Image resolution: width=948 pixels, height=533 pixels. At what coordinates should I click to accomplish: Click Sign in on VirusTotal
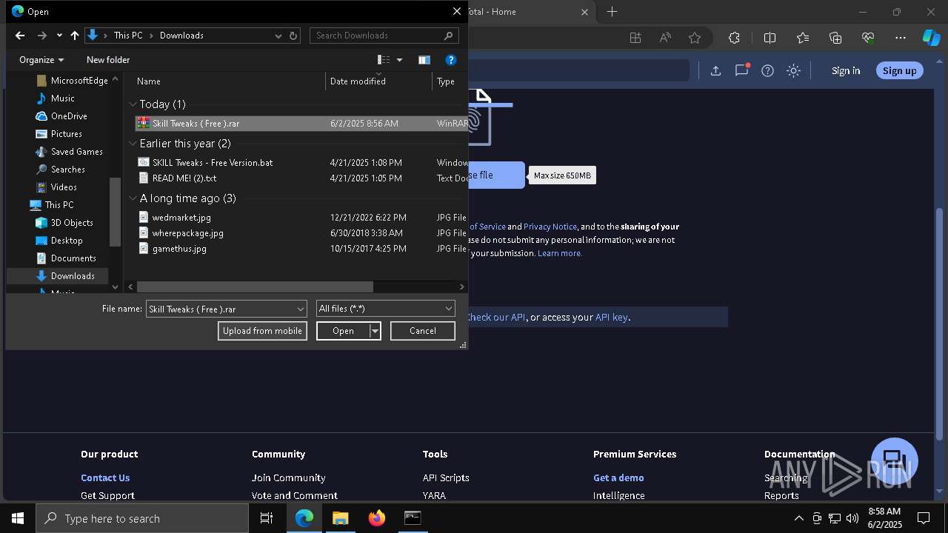click(x=846, y=70)
